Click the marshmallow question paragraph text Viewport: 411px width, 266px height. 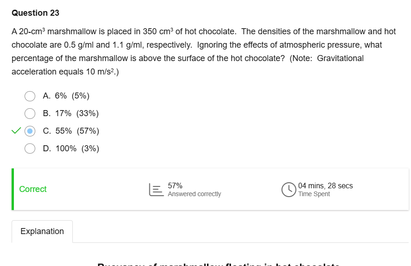[x=203, y=52]
